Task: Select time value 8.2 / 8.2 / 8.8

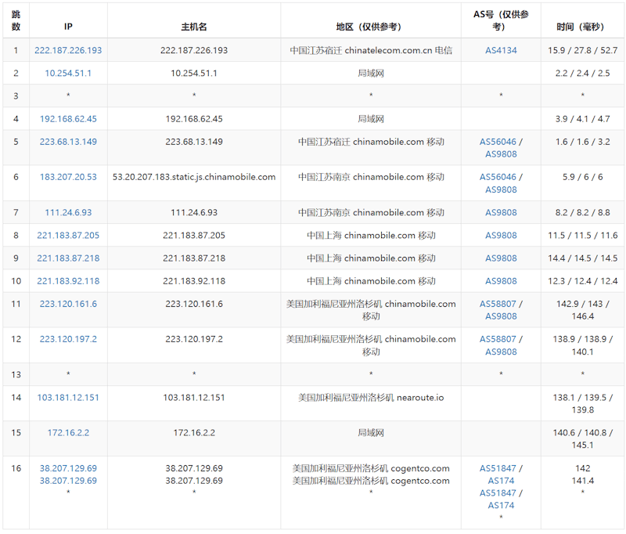Action: 582,212
